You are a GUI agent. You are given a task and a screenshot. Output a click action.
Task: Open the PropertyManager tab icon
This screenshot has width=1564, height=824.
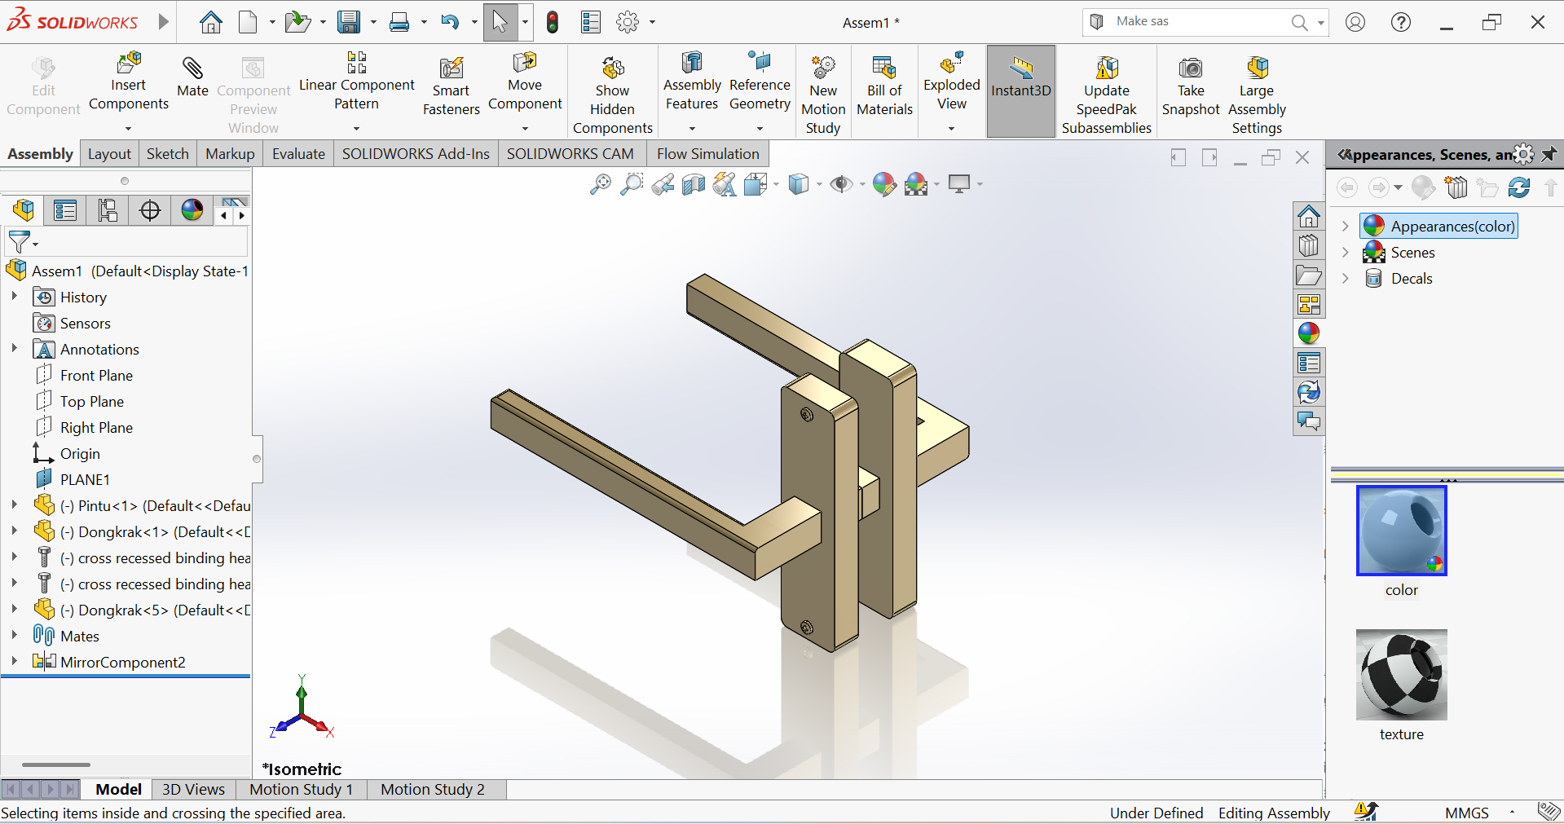[x=65, y=210]
